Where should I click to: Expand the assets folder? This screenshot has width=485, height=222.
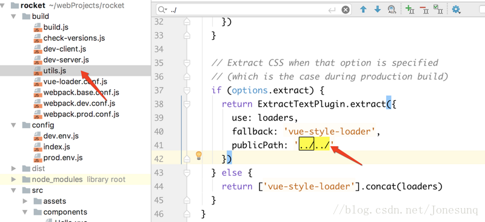25,201
